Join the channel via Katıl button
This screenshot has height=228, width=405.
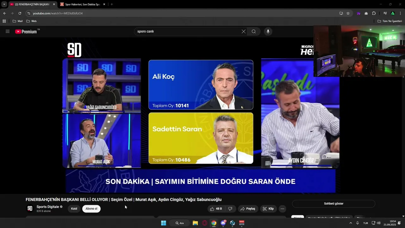74,209
